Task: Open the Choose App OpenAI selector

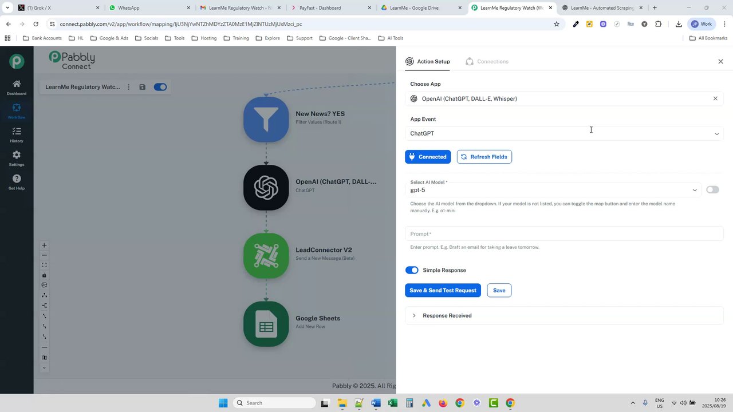Action: click(x=565, y=98)
